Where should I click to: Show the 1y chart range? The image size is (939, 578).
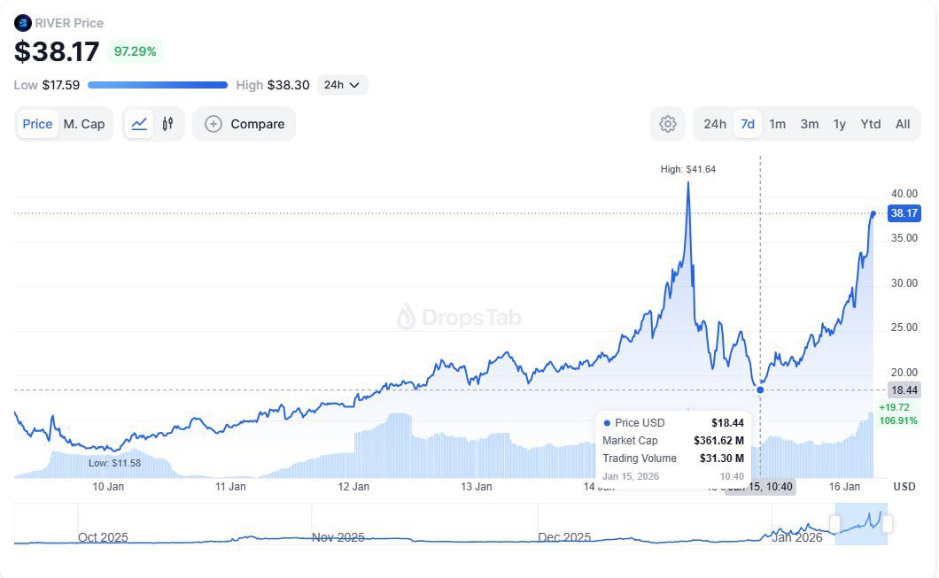pyautogui.click(x=839, y=124)
